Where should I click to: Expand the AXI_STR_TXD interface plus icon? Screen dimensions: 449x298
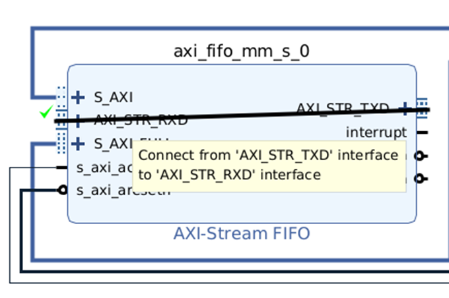pyautogui.click(x=405, y=108)
